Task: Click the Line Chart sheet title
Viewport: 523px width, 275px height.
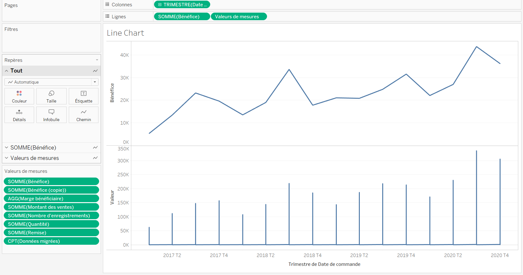Action: coord(125,33)
